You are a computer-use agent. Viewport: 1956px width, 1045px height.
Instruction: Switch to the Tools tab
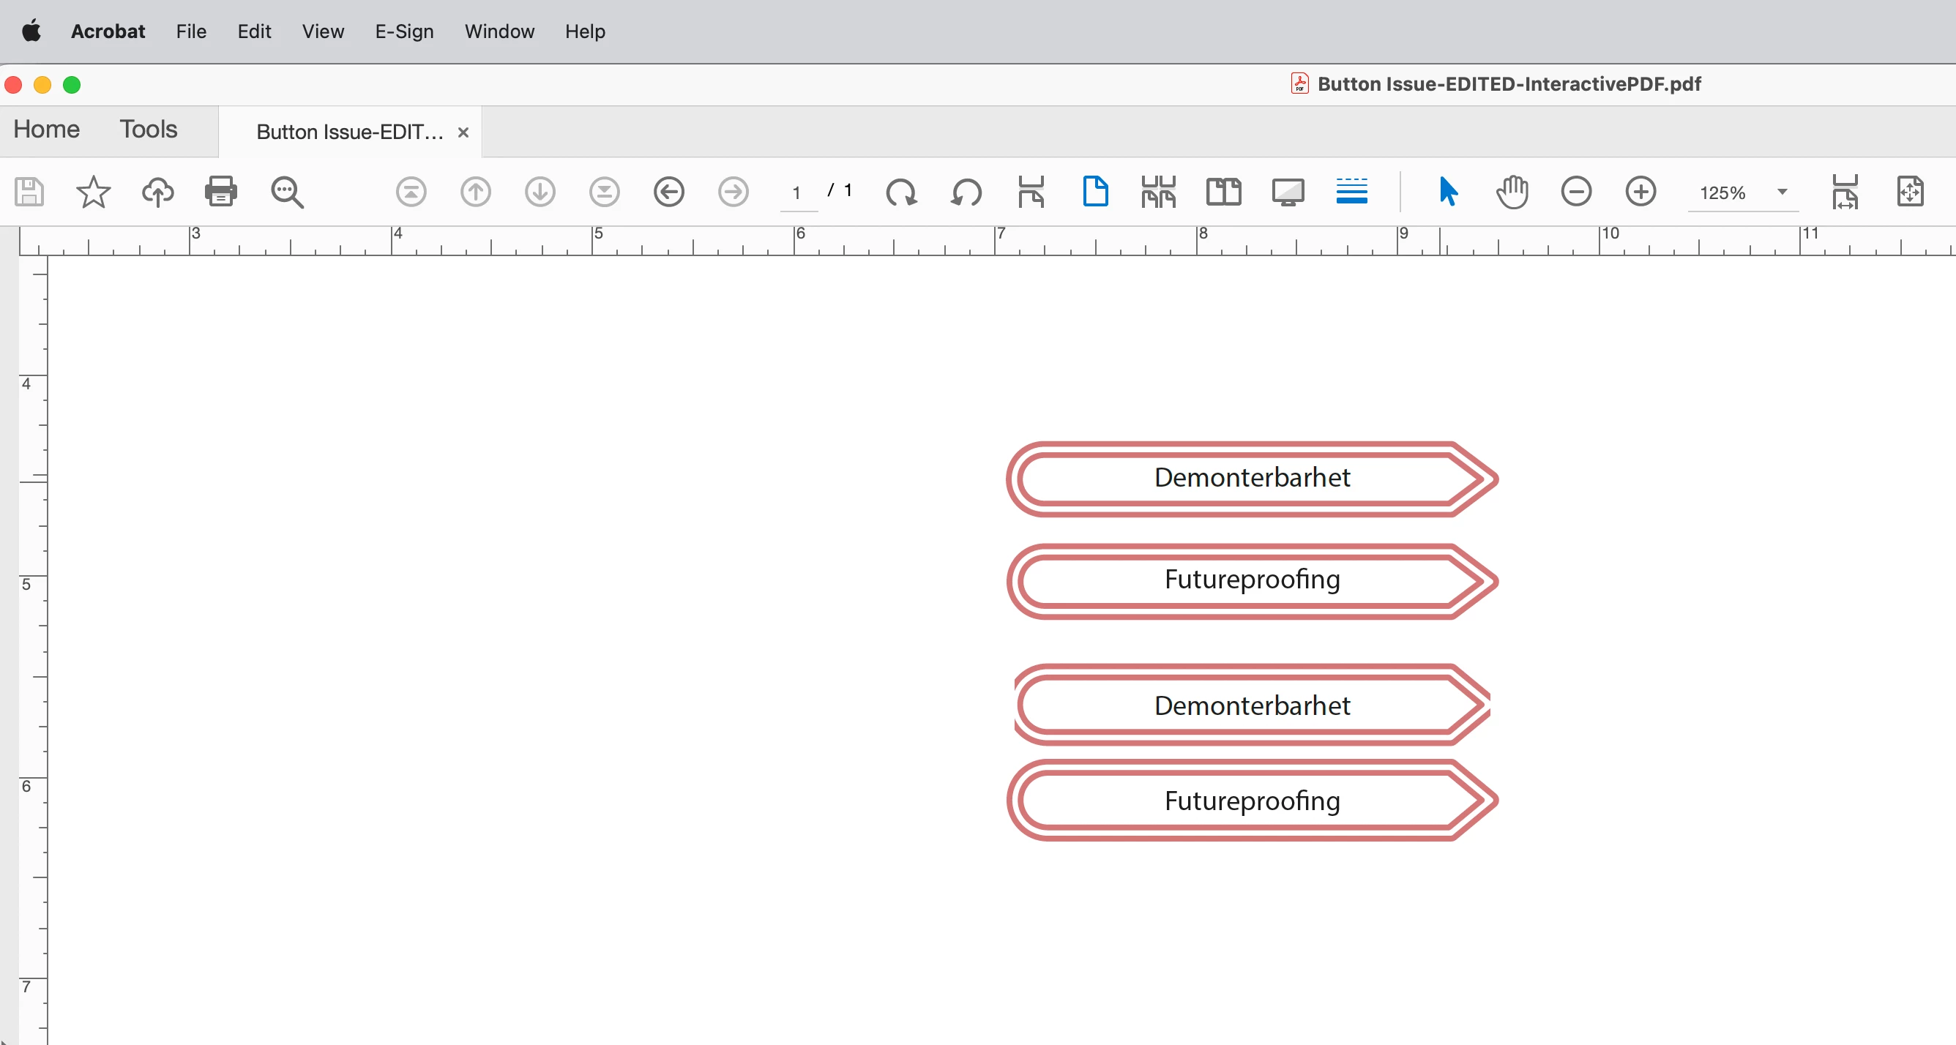[x=148, y=129]
